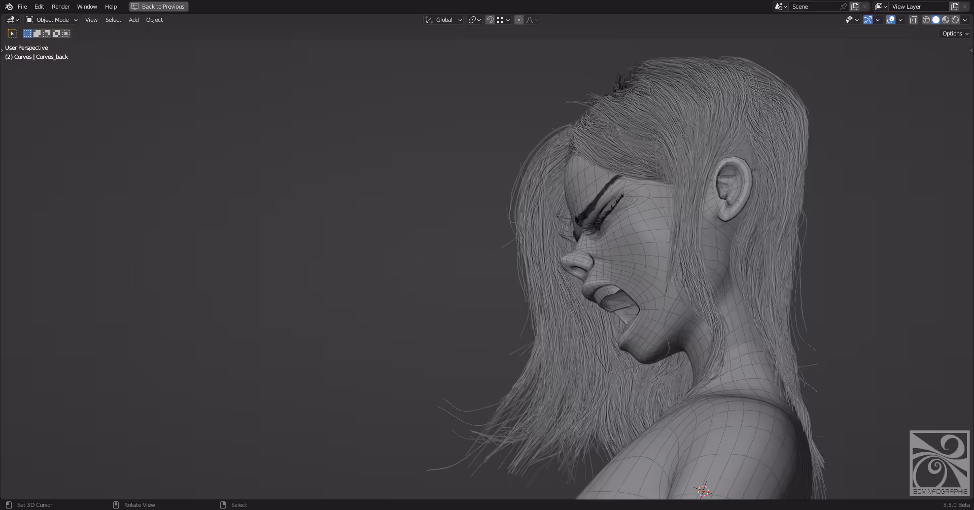Open the Help menu
The image size is (974, 510).
(111, 7)
